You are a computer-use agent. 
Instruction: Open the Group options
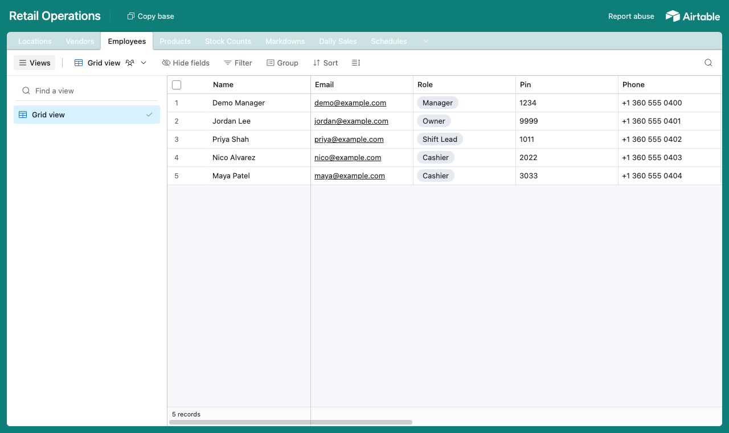click(x=282, y=63)
